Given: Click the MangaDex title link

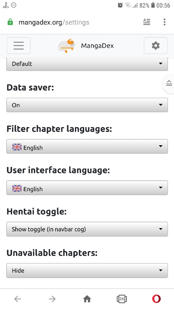Looking at the screenshot, I should (x=97, y=46).
